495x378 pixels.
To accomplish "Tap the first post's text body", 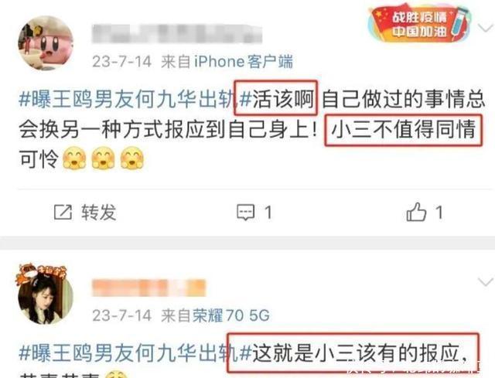I will pos(251,129).
